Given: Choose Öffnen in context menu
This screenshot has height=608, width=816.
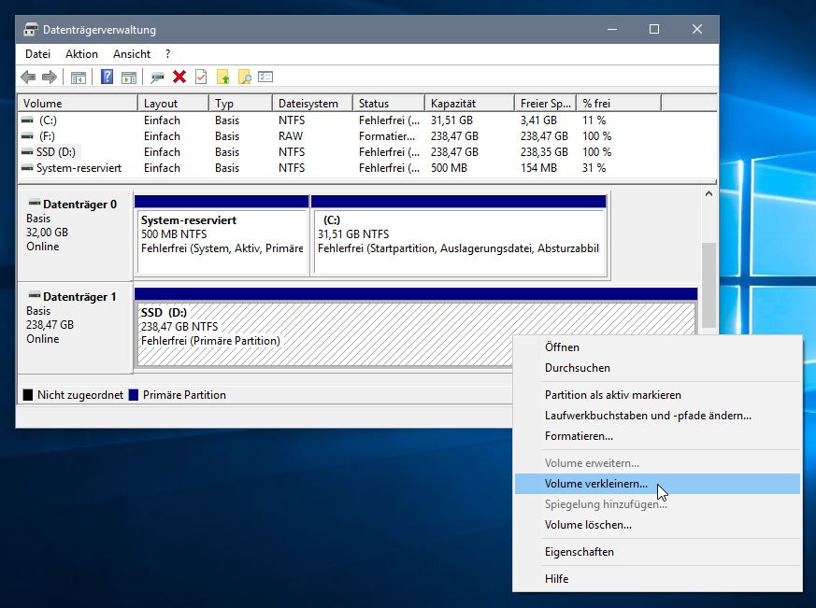Looking at the screenshot, I should (x=657, y=346).
